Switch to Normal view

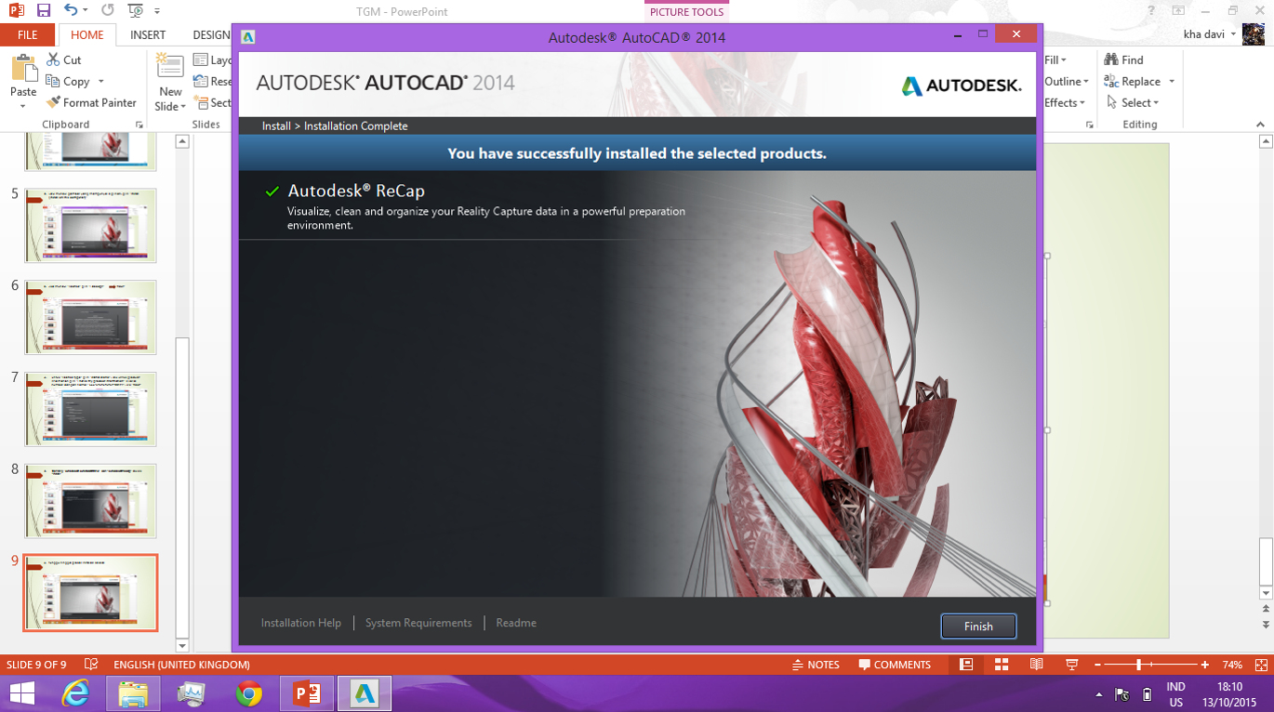pyautogui.click(x=966, y=665)
